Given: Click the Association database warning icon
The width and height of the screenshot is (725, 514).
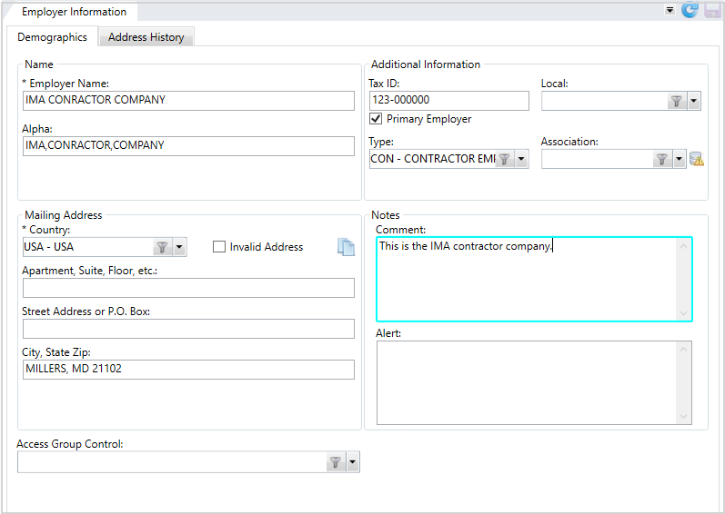Looking at the screenshot, I should point(696,159).
